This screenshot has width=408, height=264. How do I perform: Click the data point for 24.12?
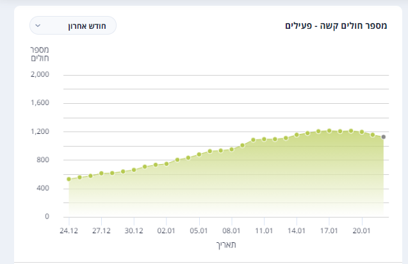coord(69,179)
